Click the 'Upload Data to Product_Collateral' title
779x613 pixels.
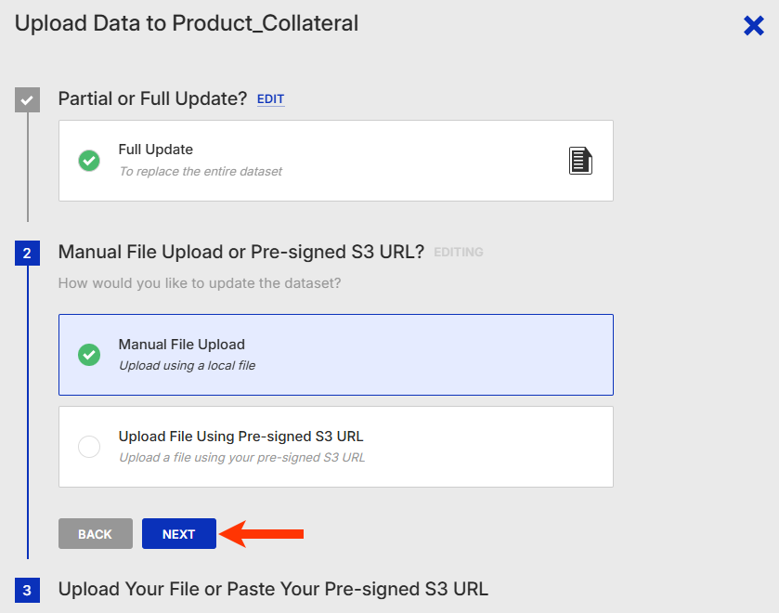pos(187,24)
